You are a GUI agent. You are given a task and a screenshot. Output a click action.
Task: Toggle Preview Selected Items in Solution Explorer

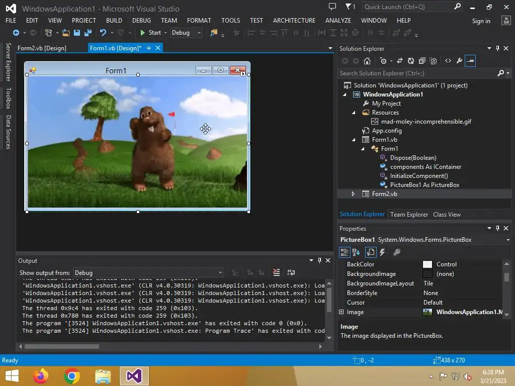470,61
